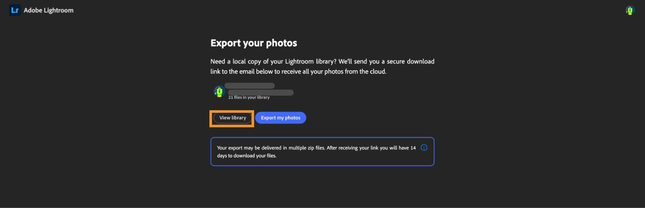Click the Adobe Lightroom Lr logo icon
Image resolution: width=645 pixels, height=208 pixels.
click(15, 10)
